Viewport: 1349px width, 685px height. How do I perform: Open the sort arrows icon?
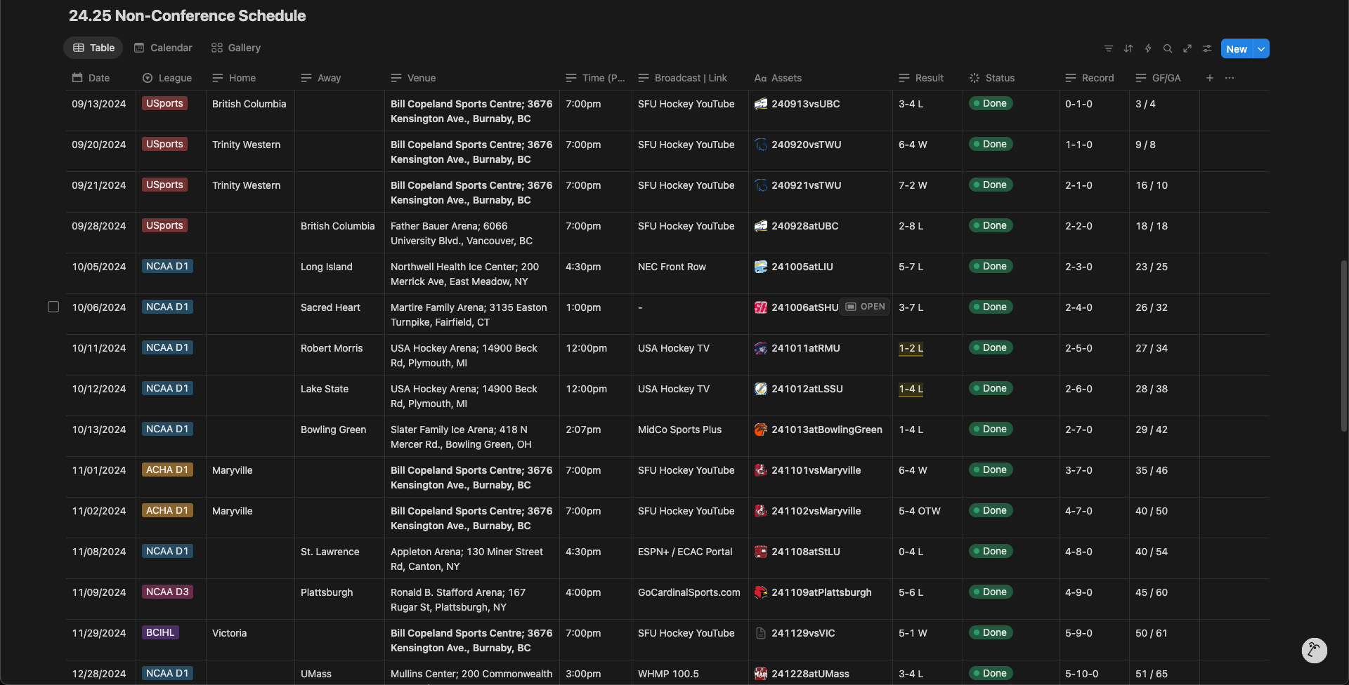[1128, 48]
